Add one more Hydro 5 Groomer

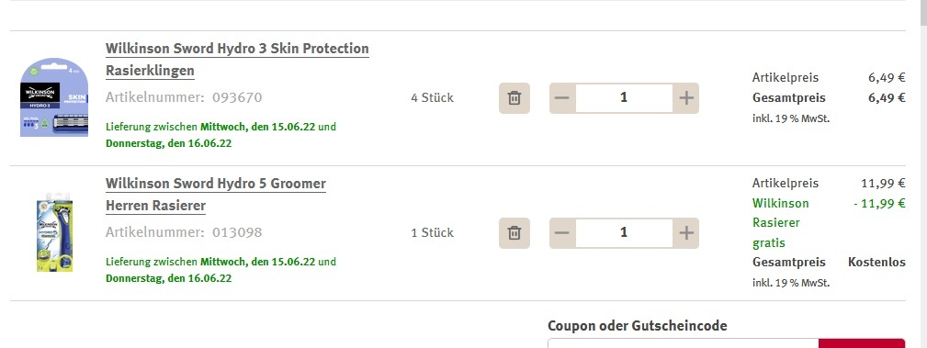tap(685, 233)
